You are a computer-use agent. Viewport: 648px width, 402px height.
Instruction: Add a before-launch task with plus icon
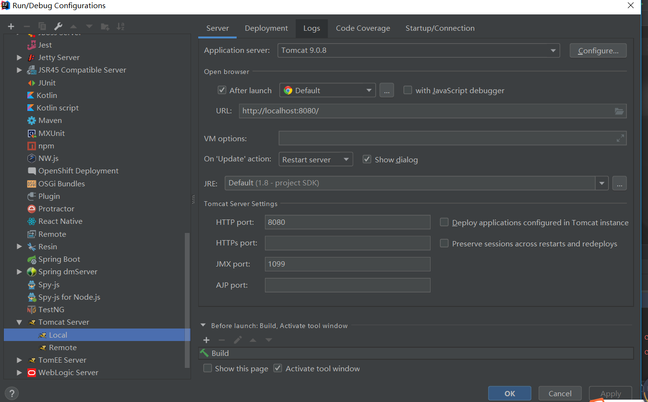[x=206, y=340]
